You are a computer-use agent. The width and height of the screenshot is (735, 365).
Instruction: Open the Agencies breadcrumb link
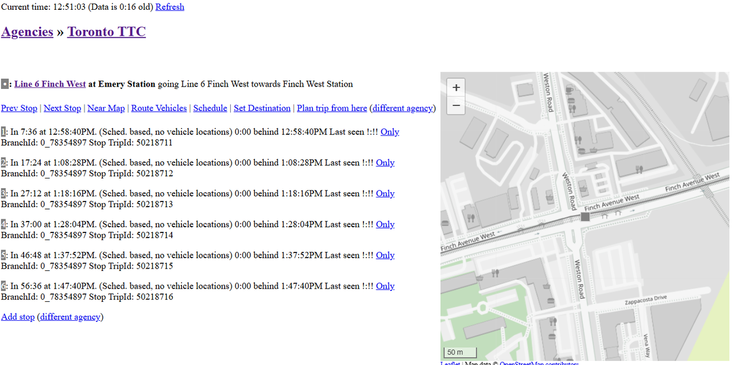tap(27, 32)
